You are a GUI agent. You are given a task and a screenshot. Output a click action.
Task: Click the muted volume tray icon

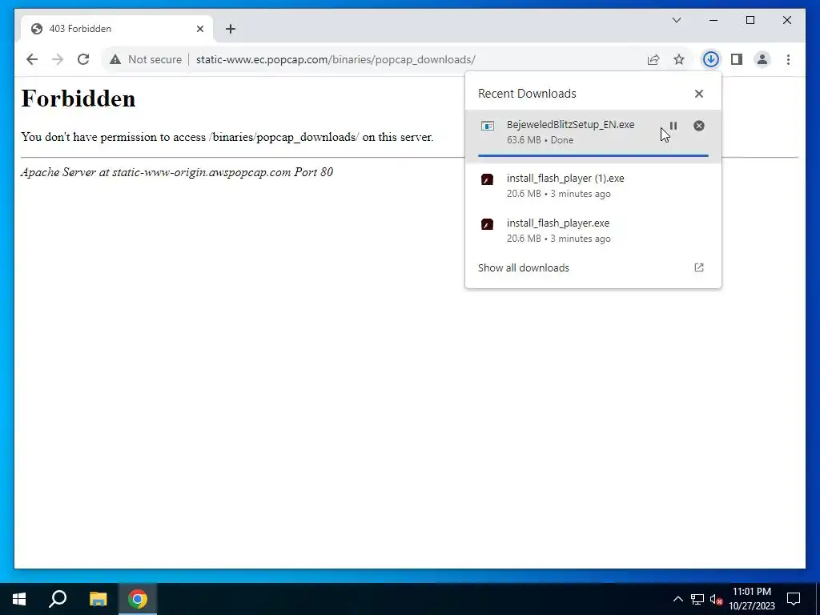click(716, 599)
